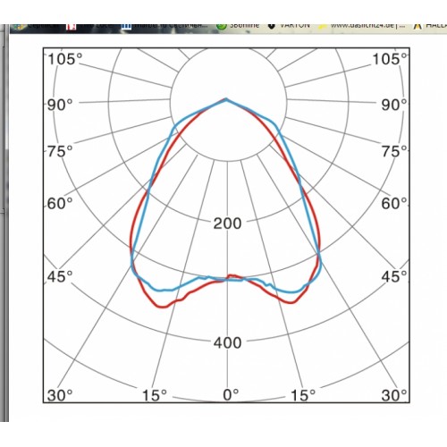Select the right 60° label
Image resolution: width=447 pixels, height=447 pixels.
pos(394,204)
